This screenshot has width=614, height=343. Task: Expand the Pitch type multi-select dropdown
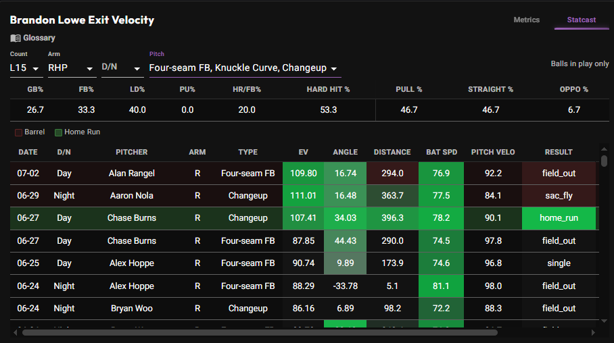click(x=243, y=68)
